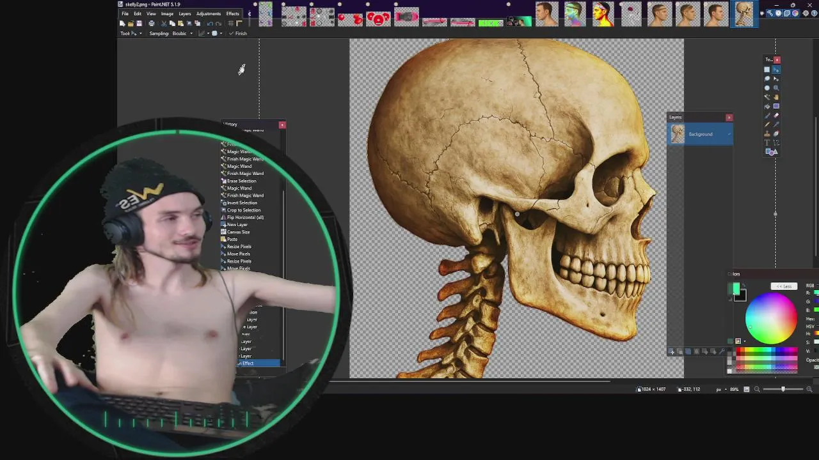Click the New file toolbar icon
The height and width of the screenshot is (460, 819).
pyautogui.click(x=122, y=24)
